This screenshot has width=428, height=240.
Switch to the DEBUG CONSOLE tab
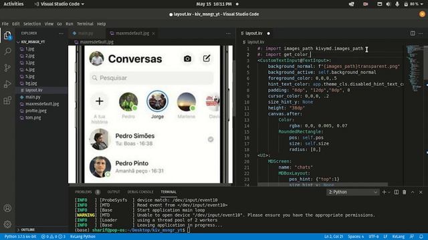[140, 192]
